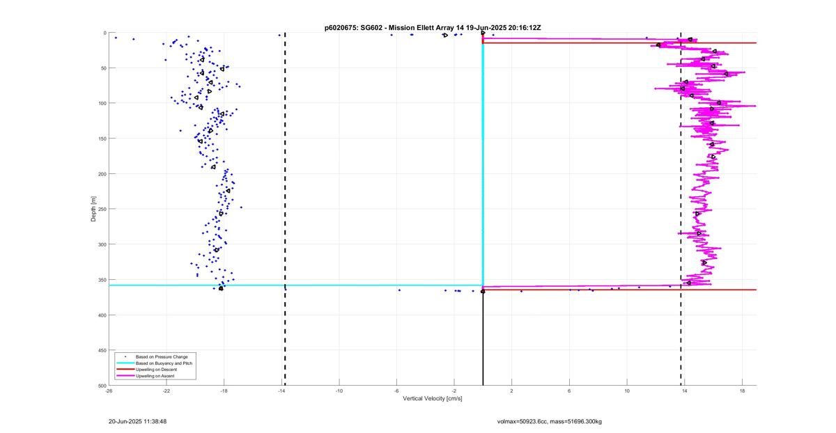836x433 pixels.
Task: Click the '450' depth tick label
Action: [102, 350]
